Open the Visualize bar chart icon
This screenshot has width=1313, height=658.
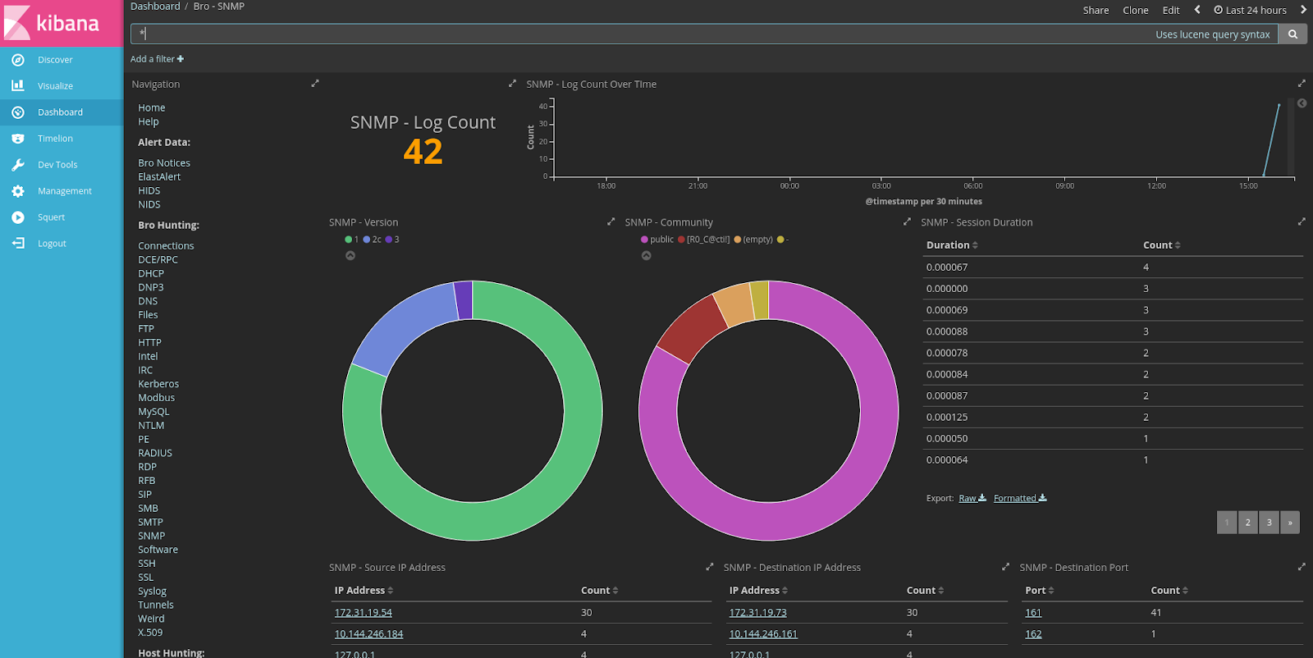18,85
